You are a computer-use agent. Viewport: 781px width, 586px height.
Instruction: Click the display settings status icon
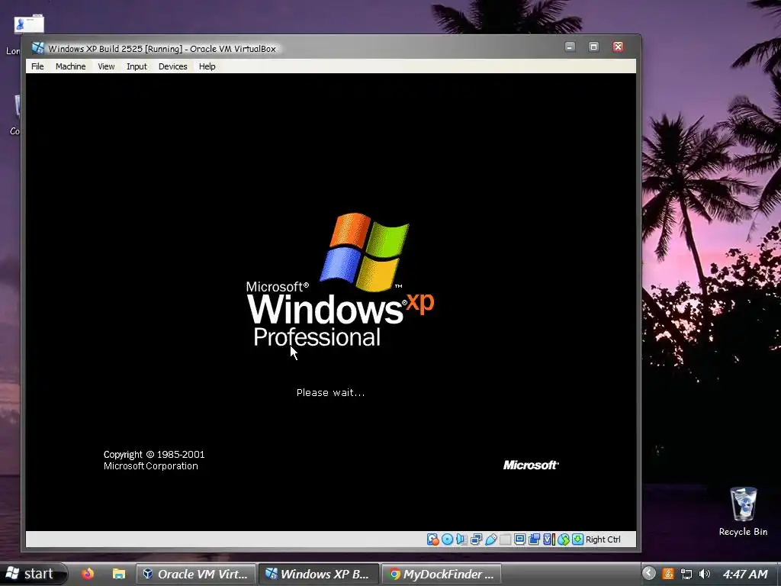click(519, 539)
